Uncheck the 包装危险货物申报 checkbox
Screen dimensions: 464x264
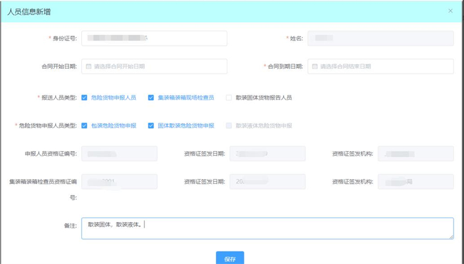click(x=85, y=126)
